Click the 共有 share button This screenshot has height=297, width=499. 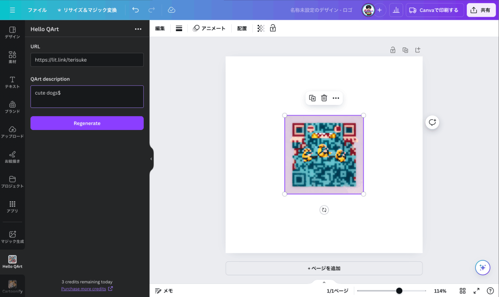[481, 10]
